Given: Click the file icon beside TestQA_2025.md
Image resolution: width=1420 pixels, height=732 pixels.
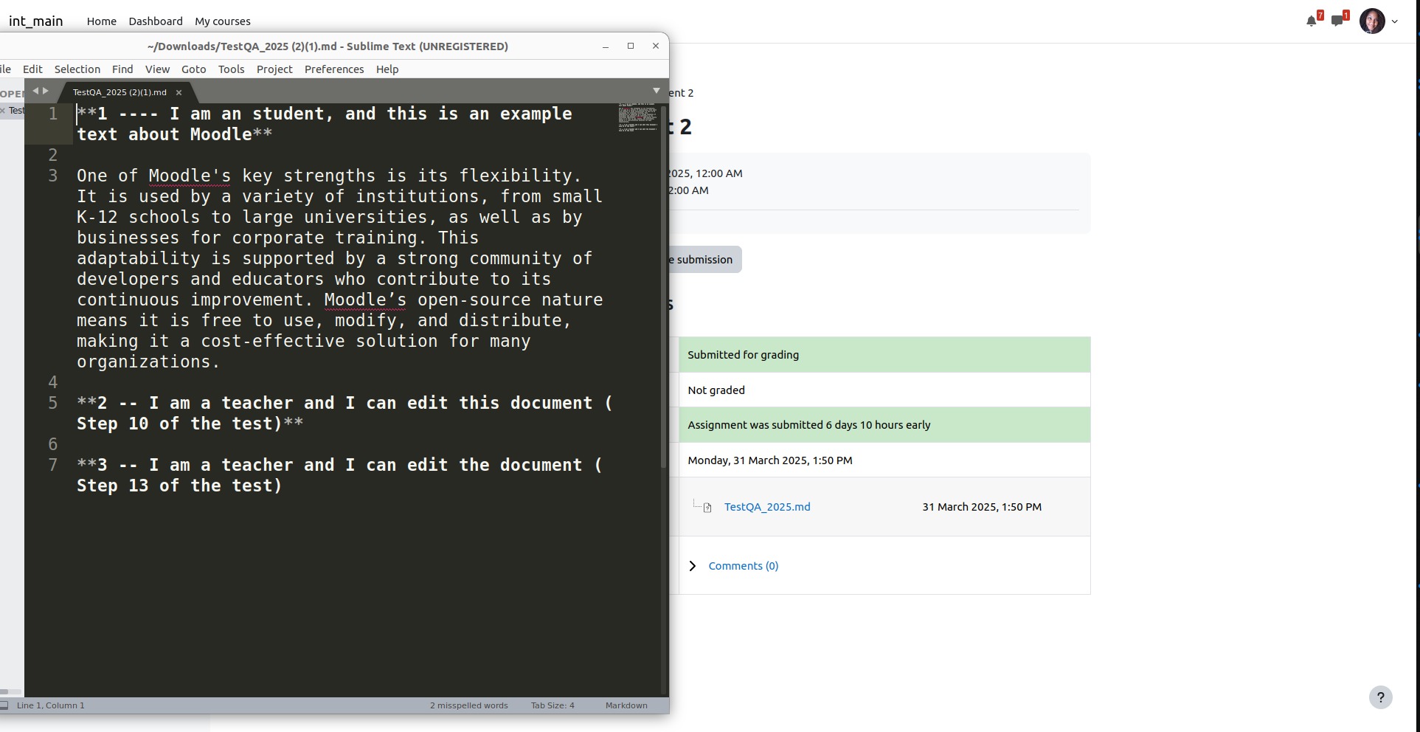Looking at the screenshot, I should tap(707, 508).
